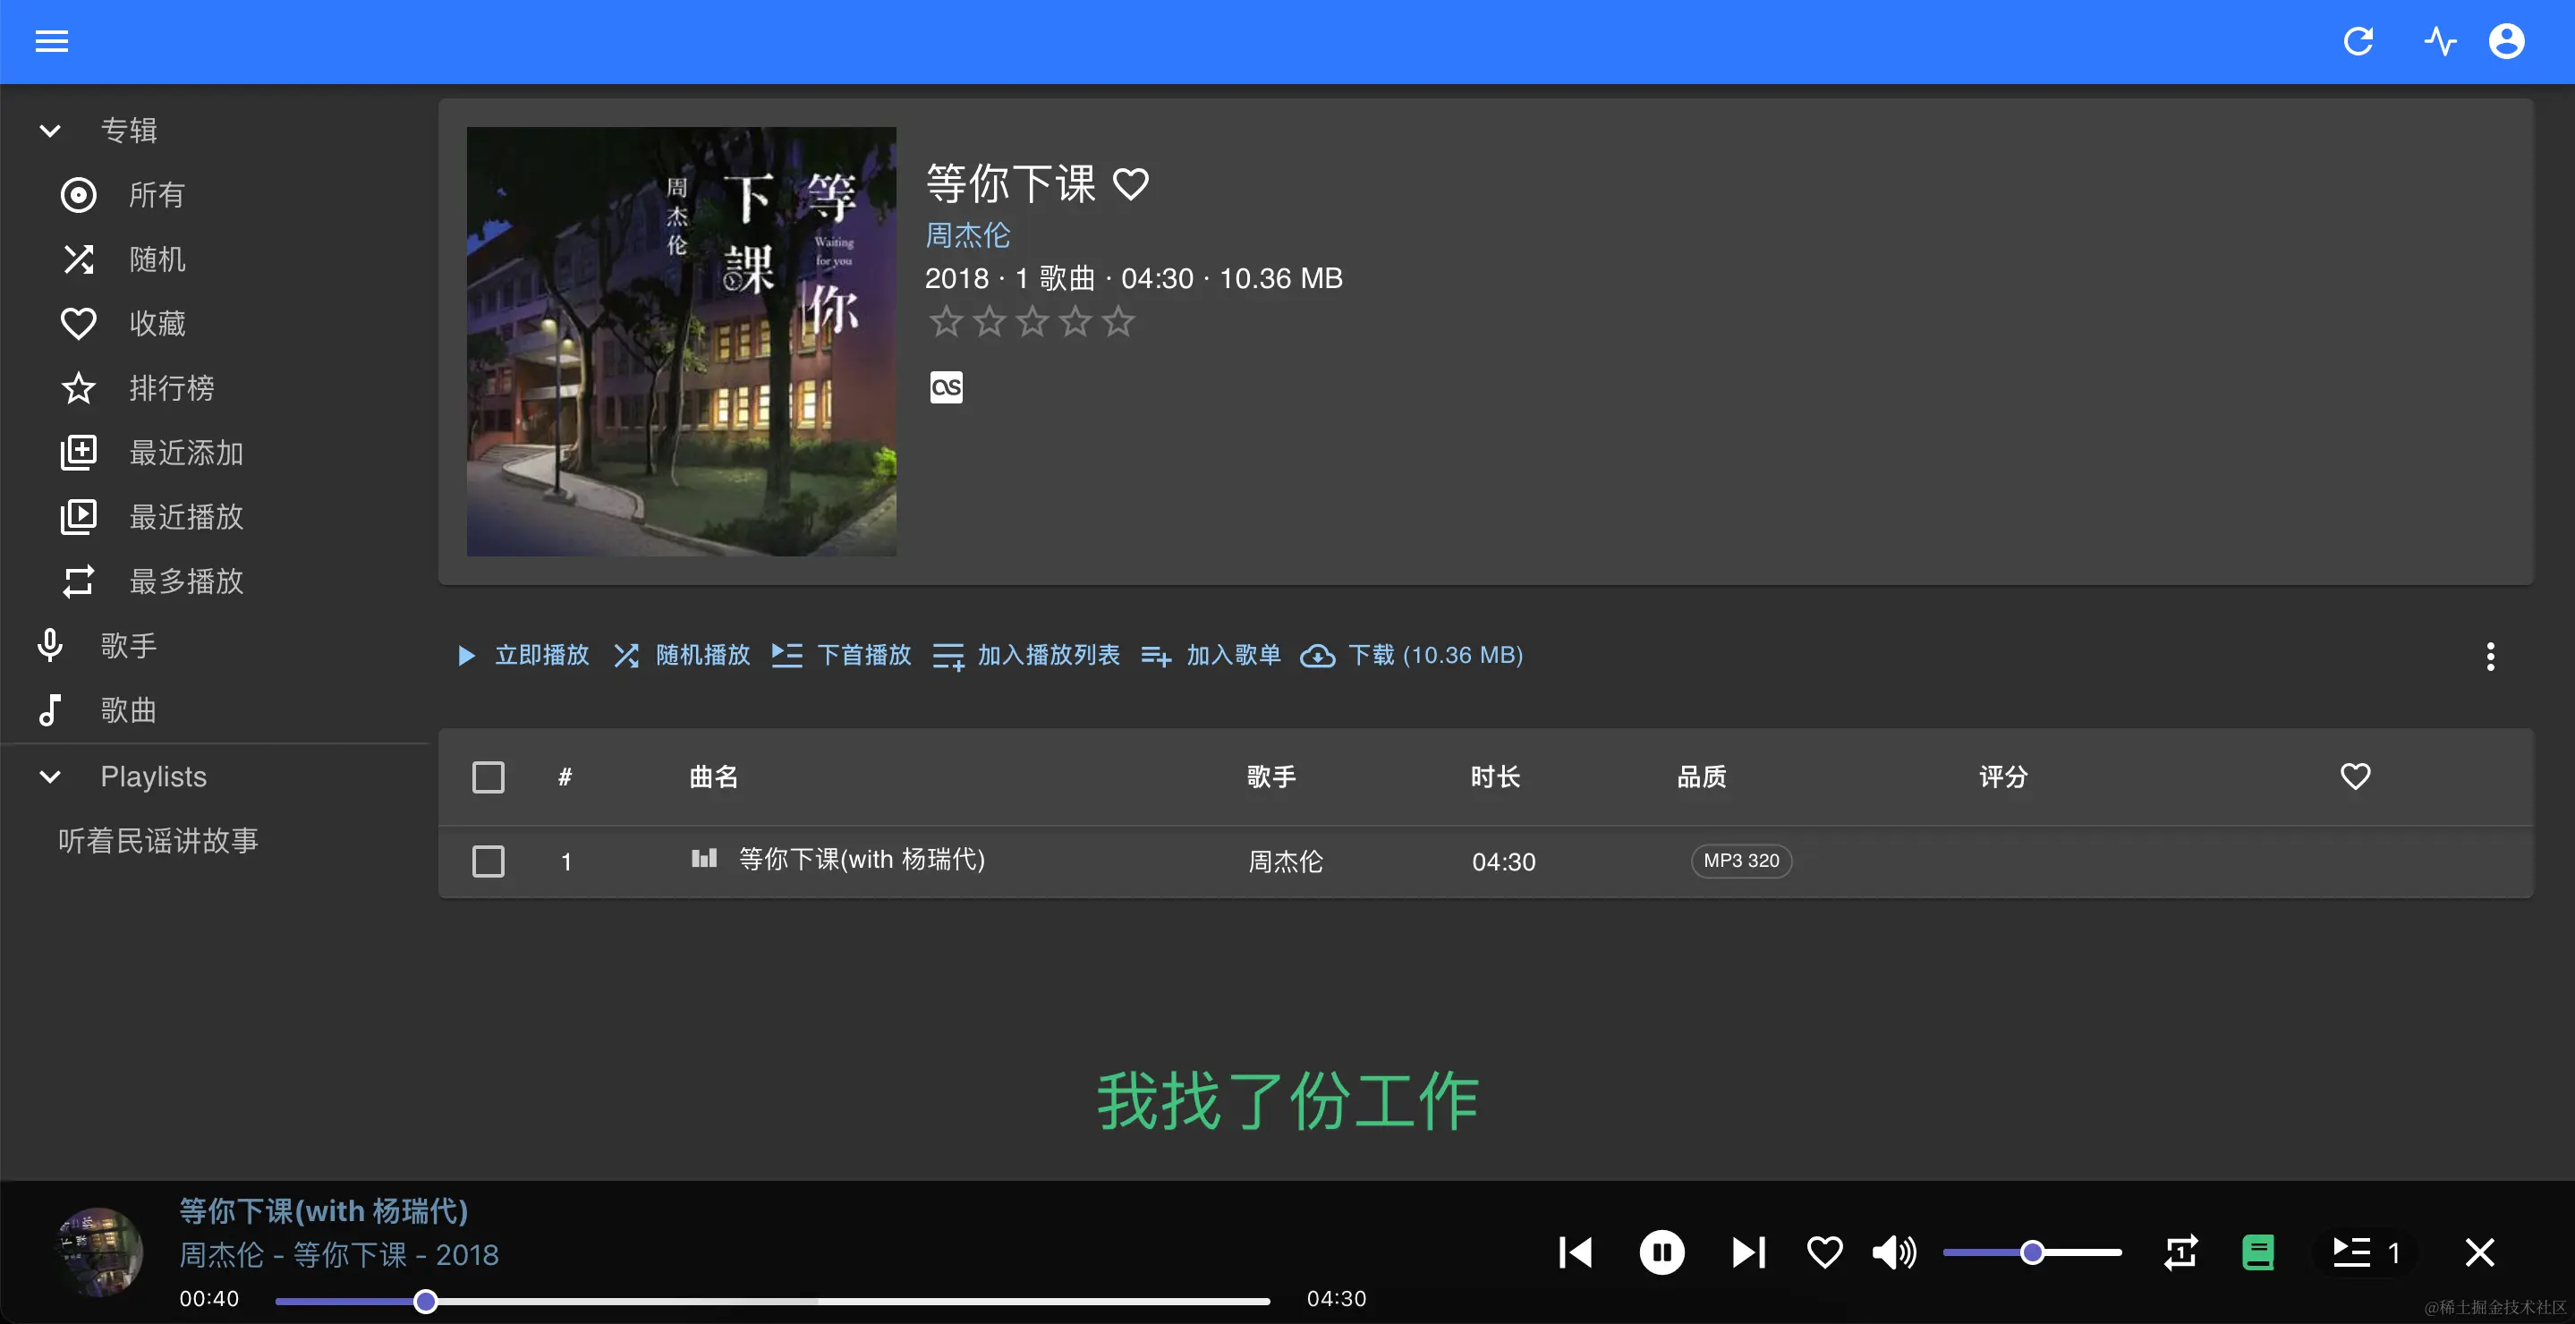The image size is (2575, 1324).
Task: Click 下首播放 button
Action: [x=842, y=656]
